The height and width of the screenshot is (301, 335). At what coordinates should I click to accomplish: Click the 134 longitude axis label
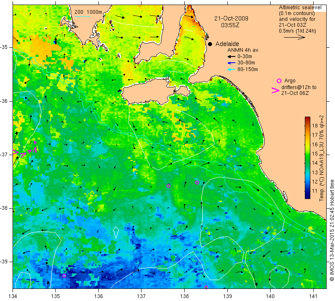[x=13, y=296]
